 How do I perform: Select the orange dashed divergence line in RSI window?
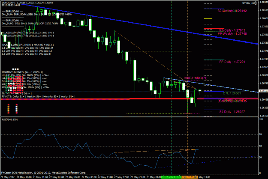155,151
